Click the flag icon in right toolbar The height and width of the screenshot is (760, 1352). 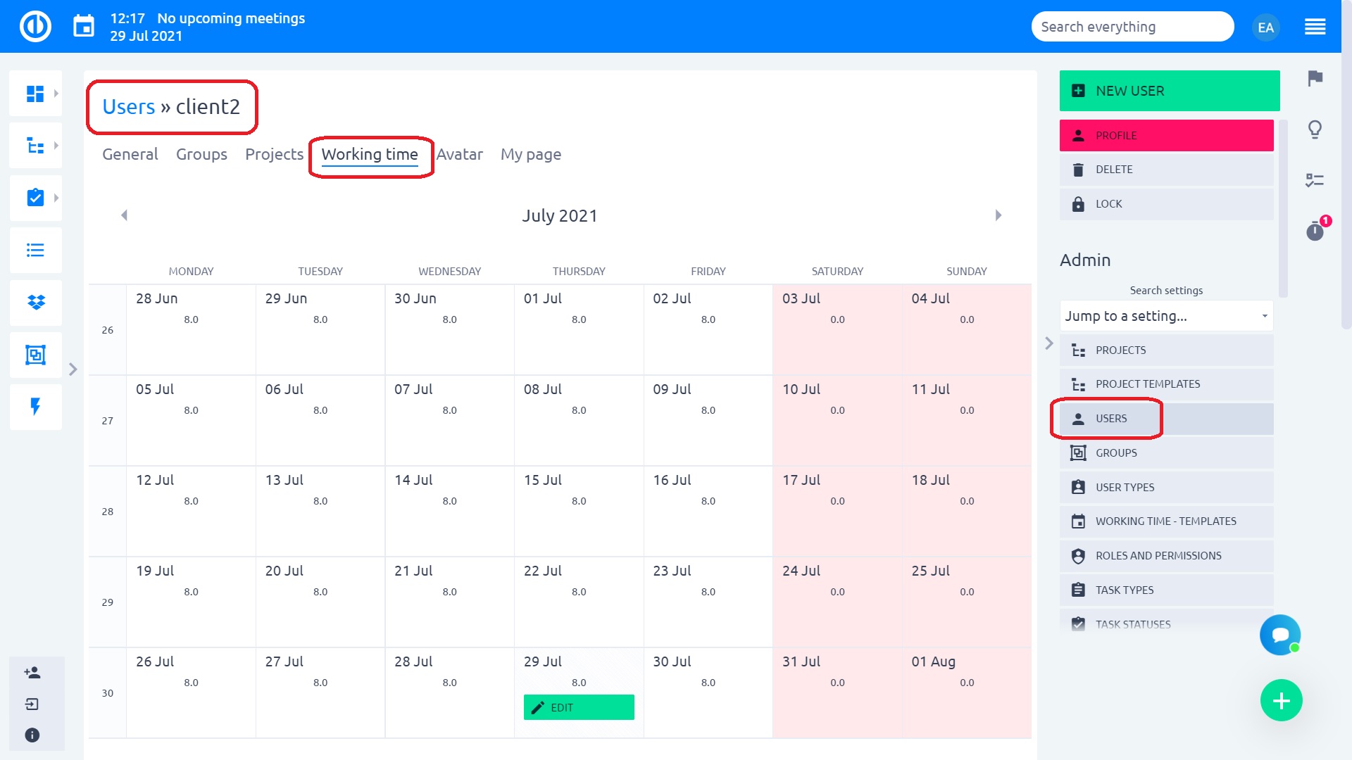click(x=1315, y=78)
